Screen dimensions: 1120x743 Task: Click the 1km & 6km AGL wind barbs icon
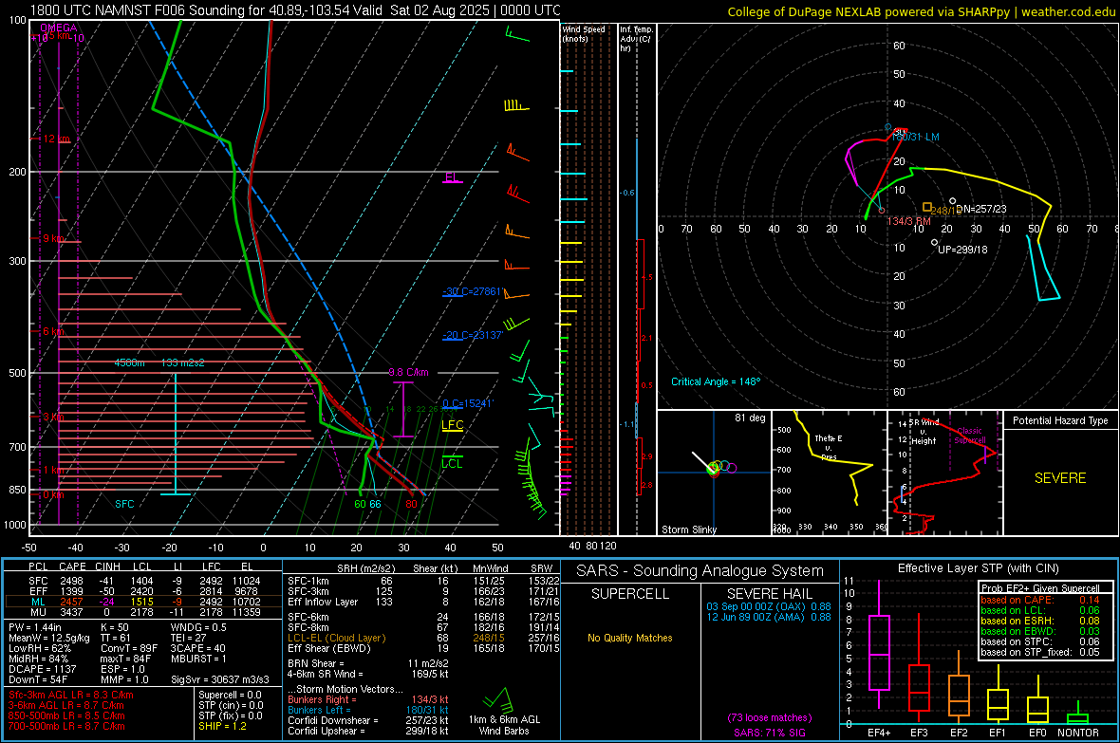coord(498,699)
